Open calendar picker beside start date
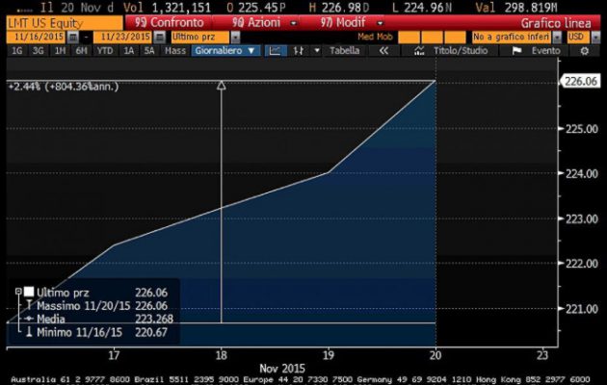607x385 pixels. coord(75,35)
